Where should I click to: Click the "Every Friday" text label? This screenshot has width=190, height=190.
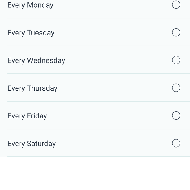(27, 116)
